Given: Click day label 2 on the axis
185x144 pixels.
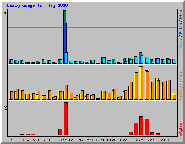Looking at the screenshot, I should 18,140.
